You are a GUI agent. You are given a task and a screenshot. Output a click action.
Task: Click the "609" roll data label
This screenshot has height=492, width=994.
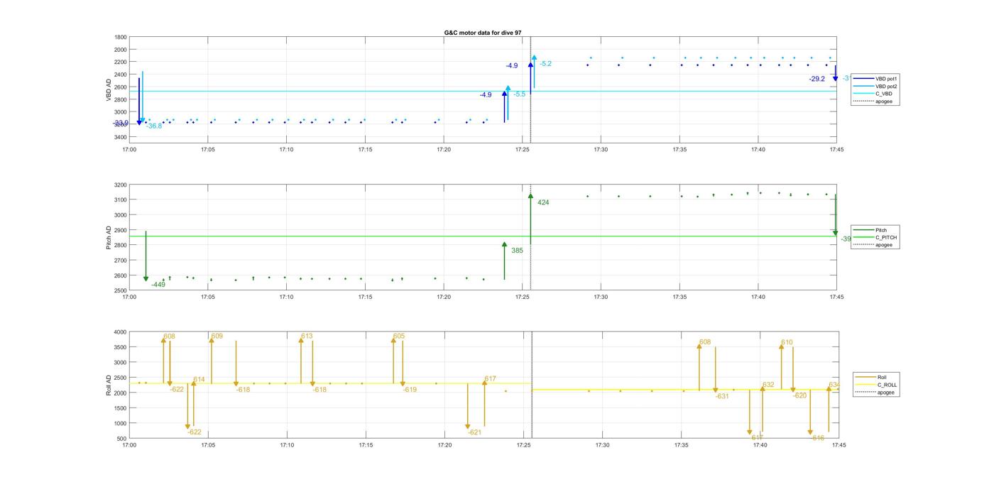coord(217,337)
